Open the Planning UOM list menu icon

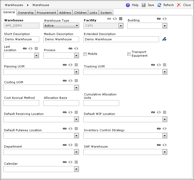pos(76,65)
